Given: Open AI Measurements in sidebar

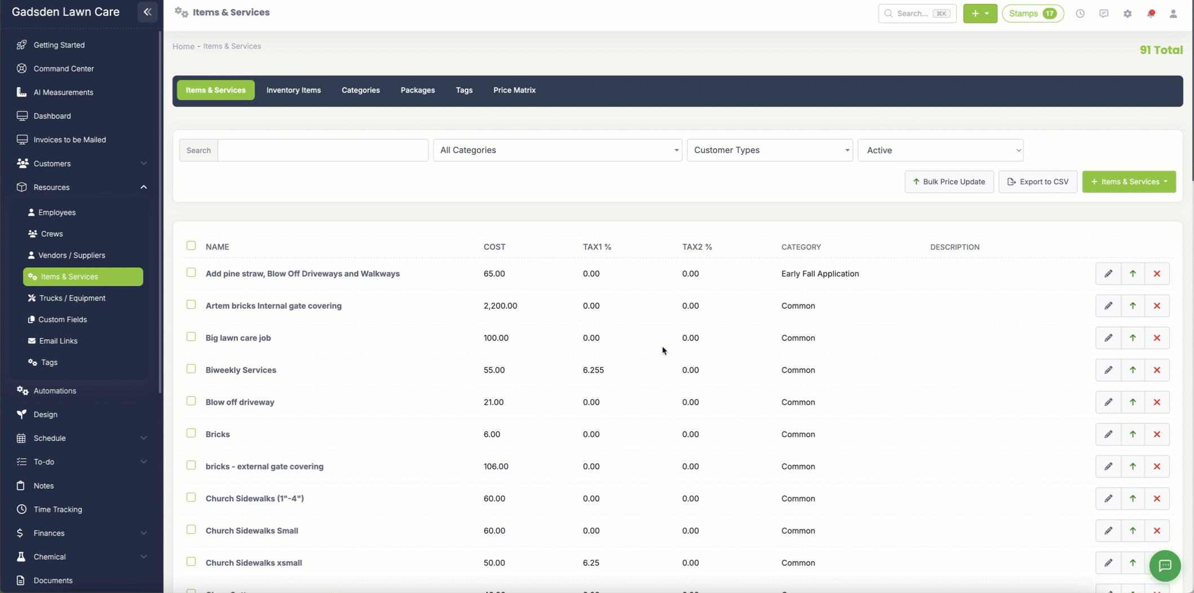Looking at the screenshot, I should [63, 92].
